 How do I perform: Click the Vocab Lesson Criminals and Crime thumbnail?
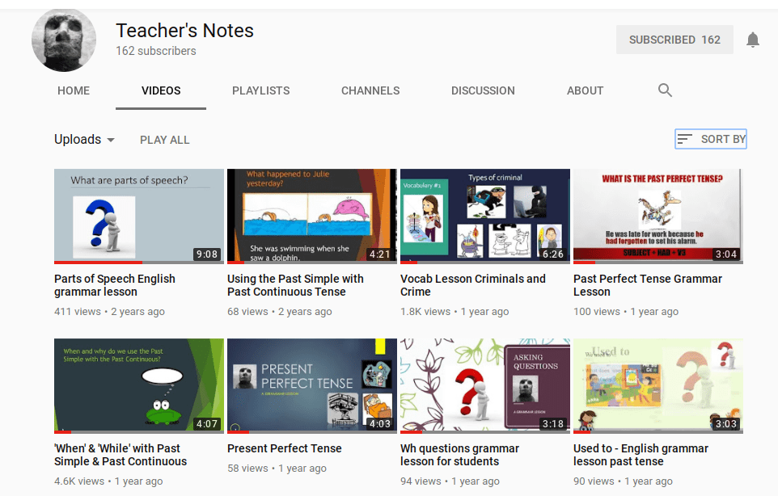tap(484, 216)
